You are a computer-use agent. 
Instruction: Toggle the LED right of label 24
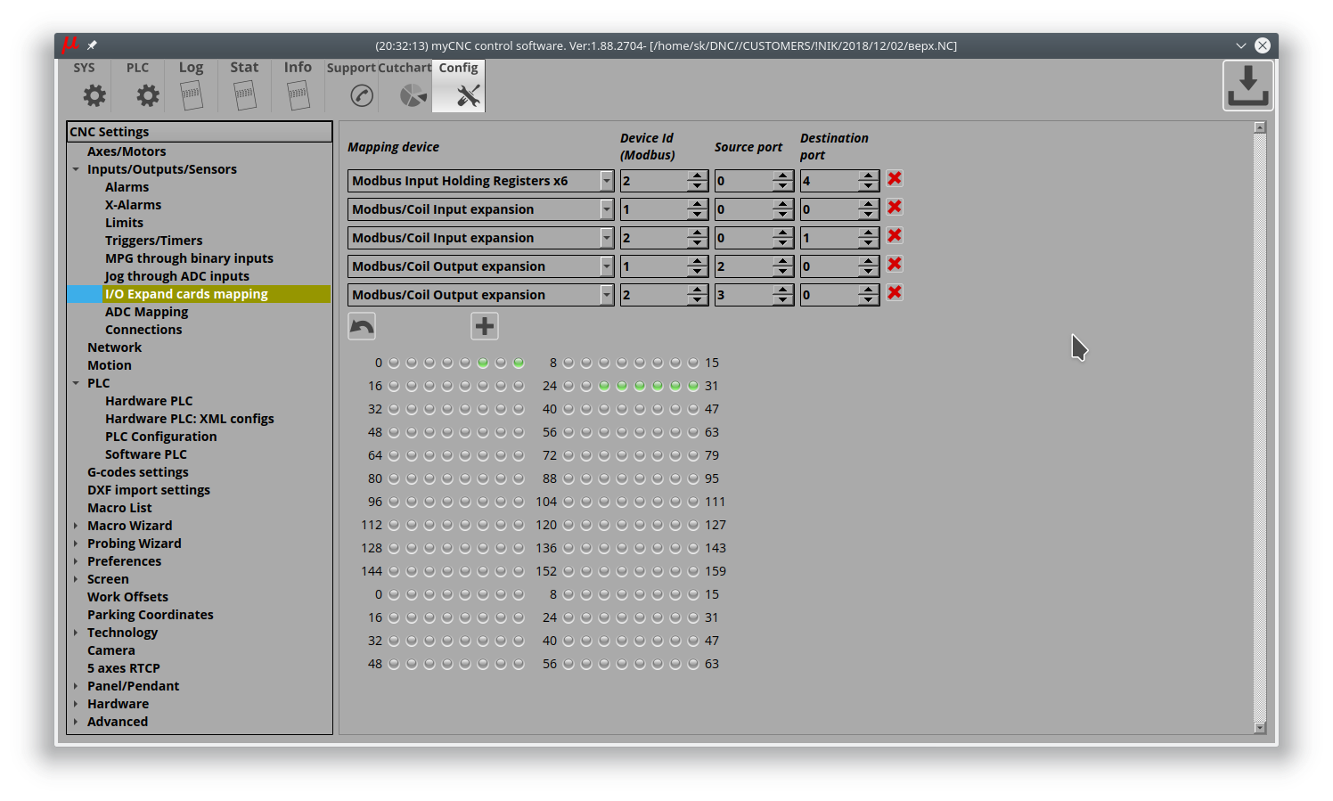pos(568,386)
